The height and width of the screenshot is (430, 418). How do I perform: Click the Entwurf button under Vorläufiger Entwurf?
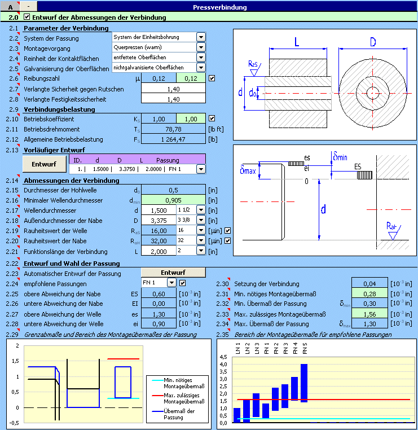45,164
